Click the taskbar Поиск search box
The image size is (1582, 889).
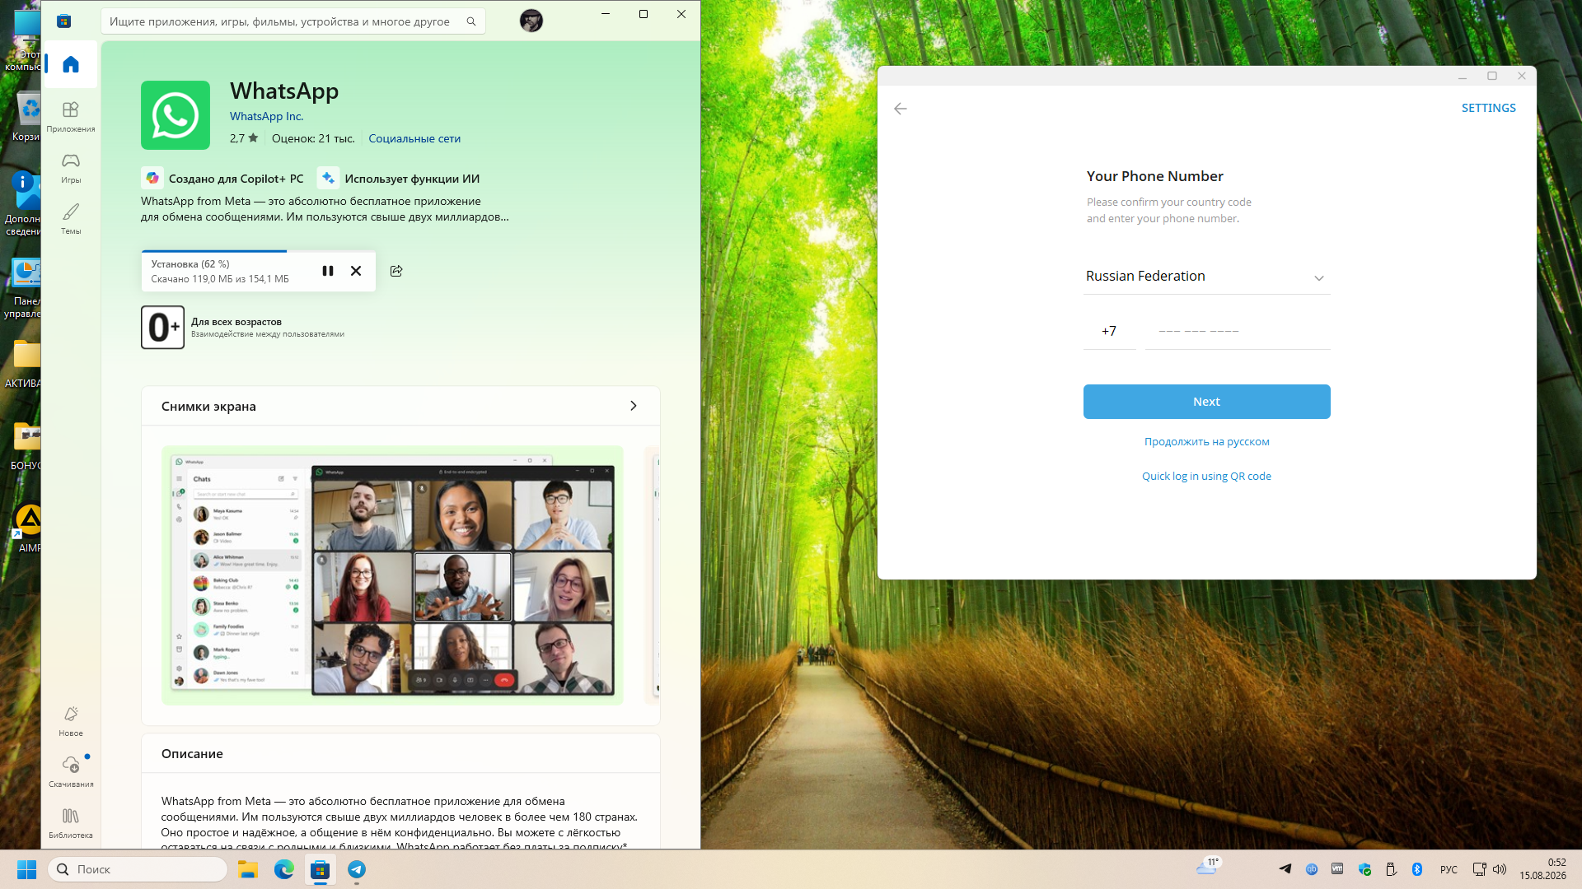pos(138,869)
